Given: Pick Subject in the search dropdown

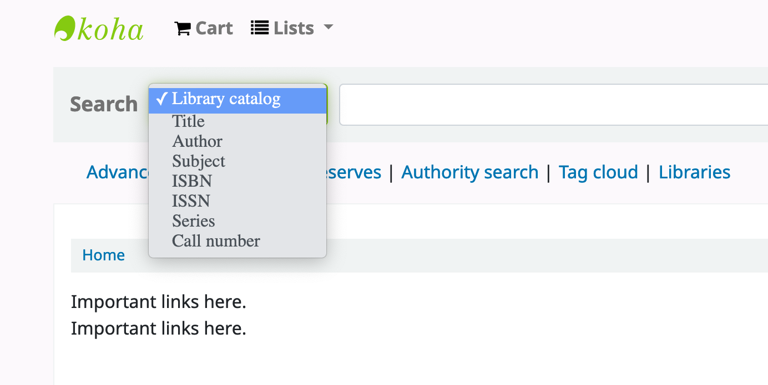Looking at the screenshot, I should pyautogui.click(x=199, y=161).
